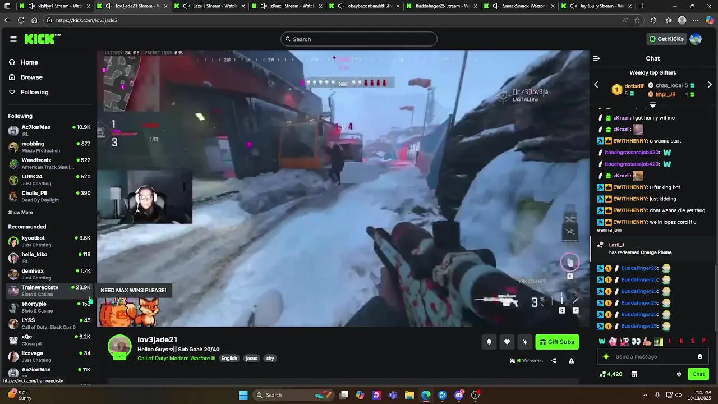Viewport: 718px width, 404px height.
Task: Open lizzvega recommended channel
Action: tap(49, 356)
